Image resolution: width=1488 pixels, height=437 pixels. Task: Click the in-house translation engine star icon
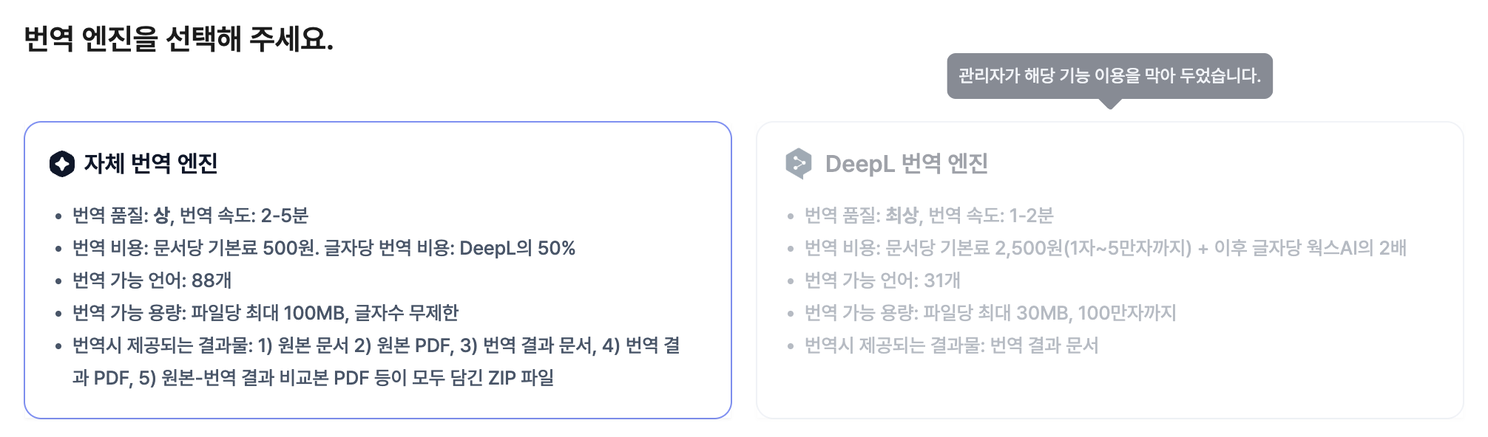62,164
